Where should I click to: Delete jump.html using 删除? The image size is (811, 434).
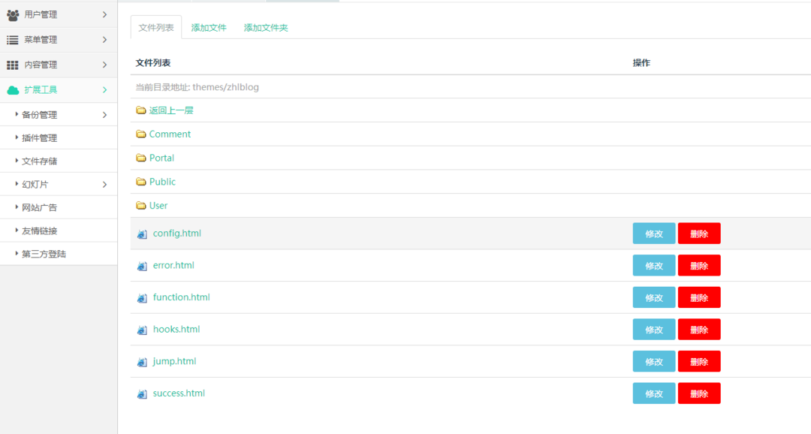699,362
